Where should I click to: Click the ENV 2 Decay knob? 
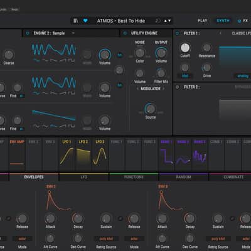point(78,218)
